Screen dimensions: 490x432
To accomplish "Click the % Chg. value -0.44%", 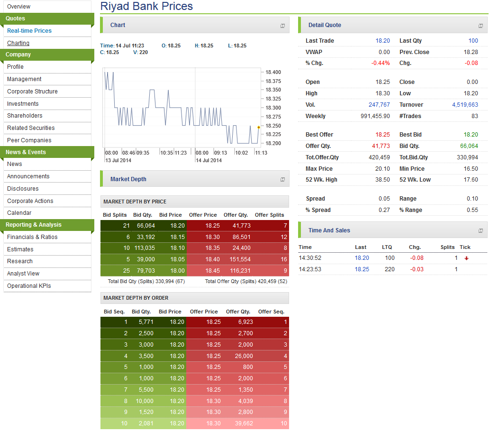I will pyautogui.click(x=381, y=63).
